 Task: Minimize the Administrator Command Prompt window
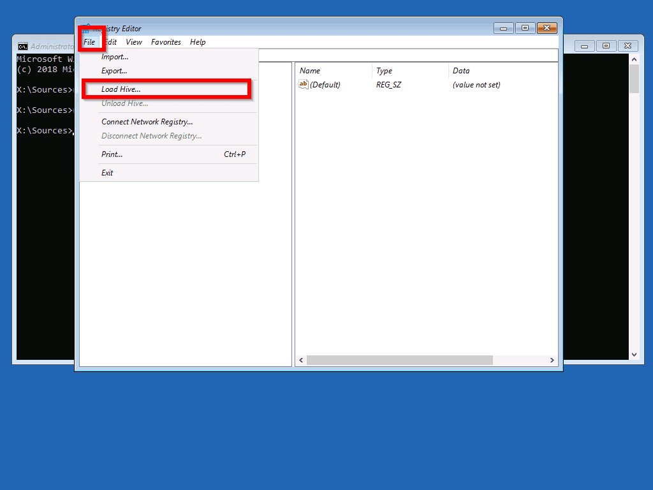(x=584, y=46)
